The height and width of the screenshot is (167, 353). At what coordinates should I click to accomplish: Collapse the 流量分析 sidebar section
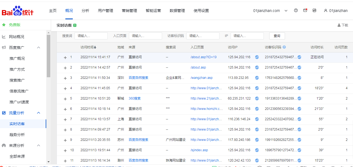tap(38, 113)
